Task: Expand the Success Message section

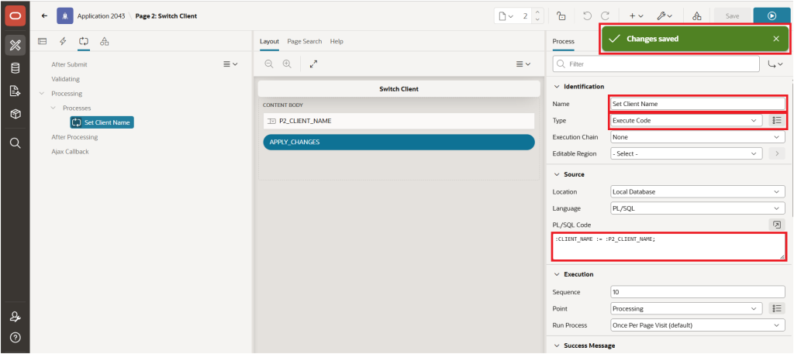Action: (x=557, y=346)
